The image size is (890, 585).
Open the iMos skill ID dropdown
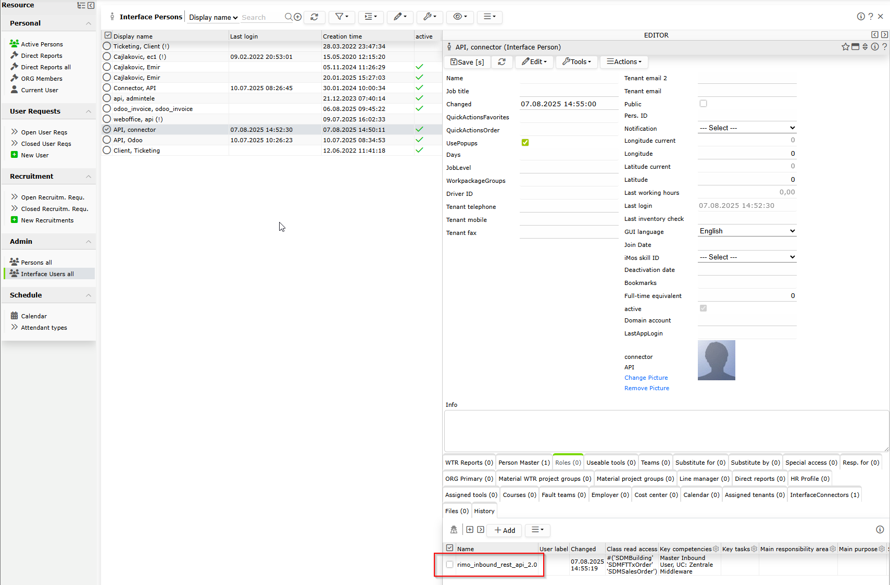pos(747,257)
